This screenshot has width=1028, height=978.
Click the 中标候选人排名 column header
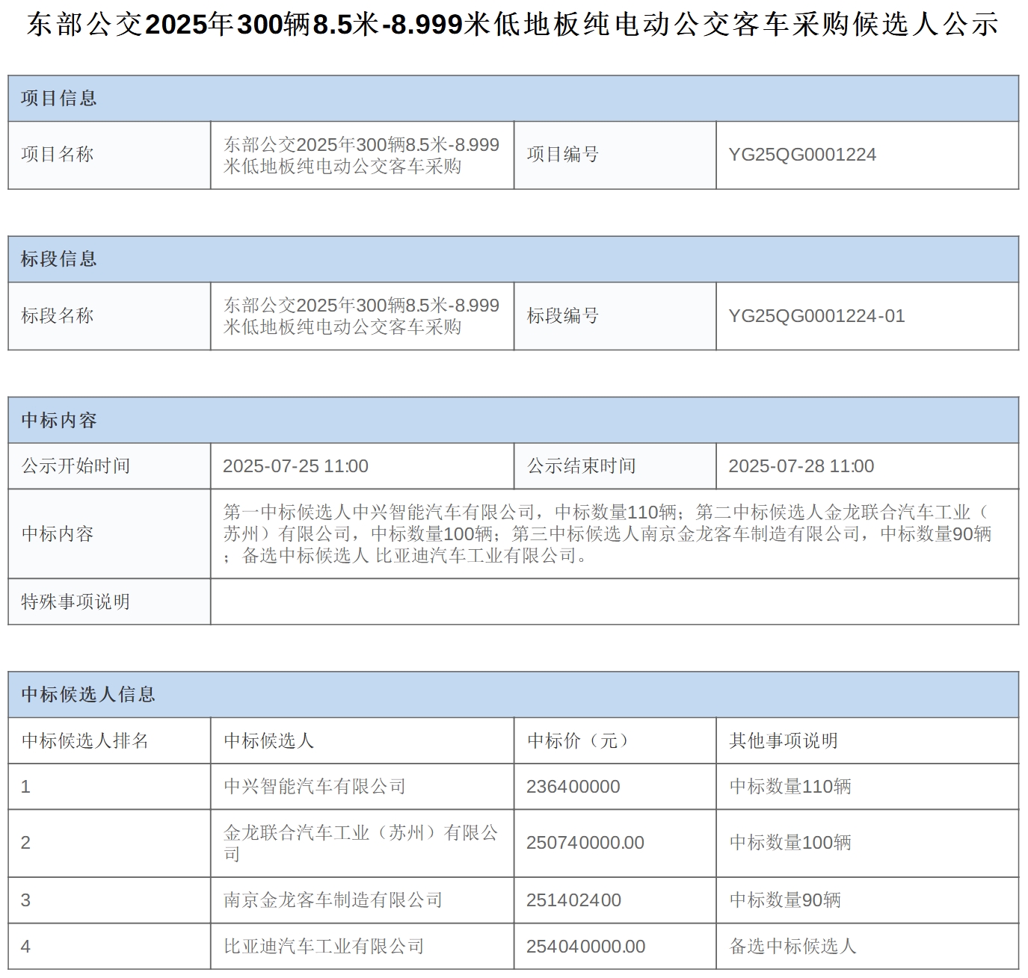coord(109,740)
